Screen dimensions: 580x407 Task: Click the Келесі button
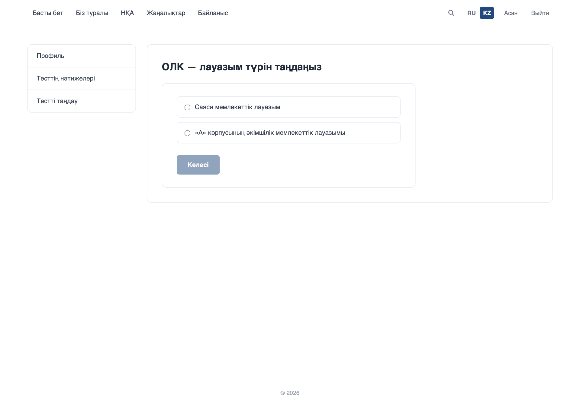[198, 165]
